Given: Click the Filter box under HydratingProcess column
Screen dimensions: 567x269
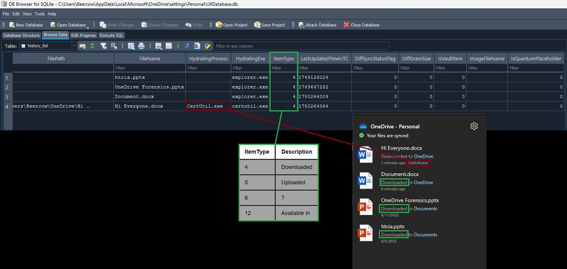Looking at the screenshot, I should pos(208,68).
